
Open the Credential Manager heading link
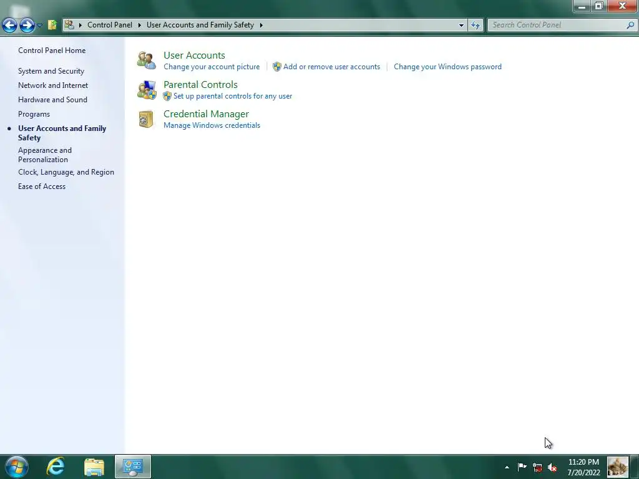(206, 114)
